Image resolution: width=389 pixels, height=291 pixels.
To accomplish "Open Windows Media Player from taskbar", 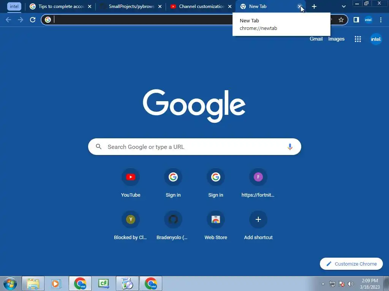I will click(56, 283).
